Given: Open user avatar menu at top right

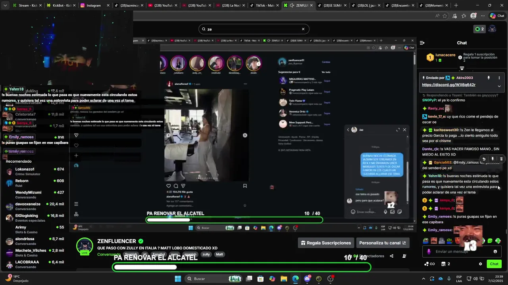Looking at the screenshot, I should coord(492,29).
